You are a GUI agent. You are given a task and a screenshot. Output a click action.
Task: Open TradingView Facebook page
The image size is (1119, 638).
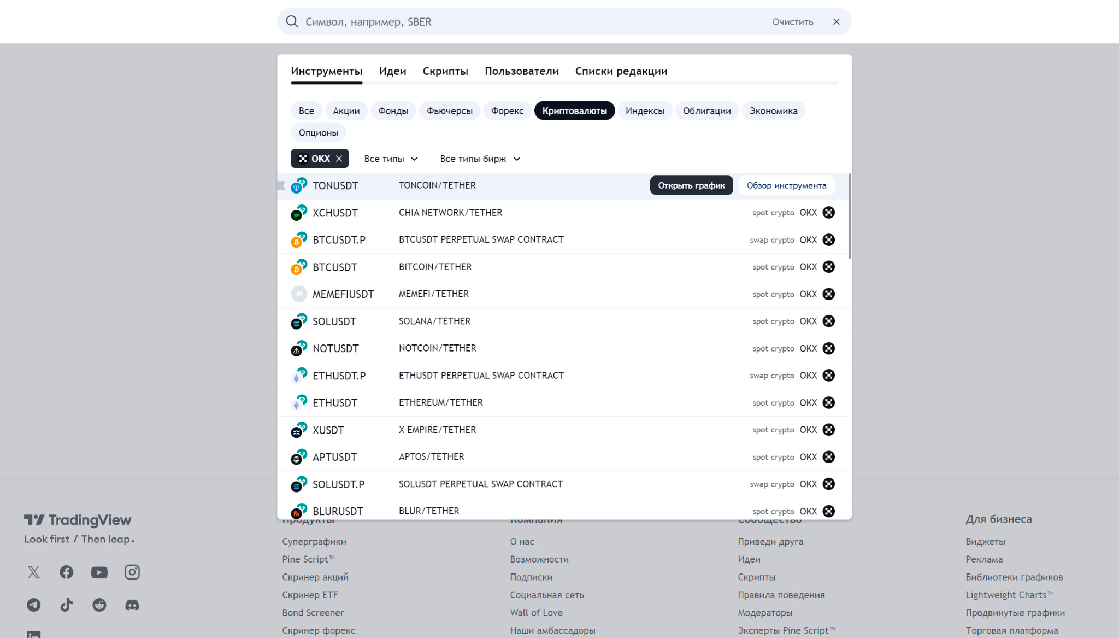coord(67,572)
